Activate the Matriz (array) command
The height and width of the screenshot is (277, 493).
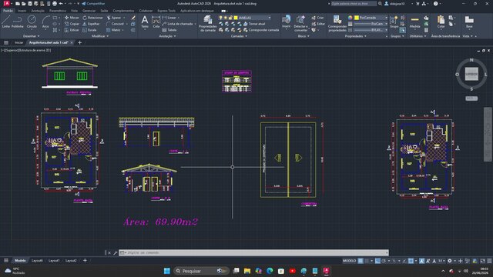(x=113, y=30)
